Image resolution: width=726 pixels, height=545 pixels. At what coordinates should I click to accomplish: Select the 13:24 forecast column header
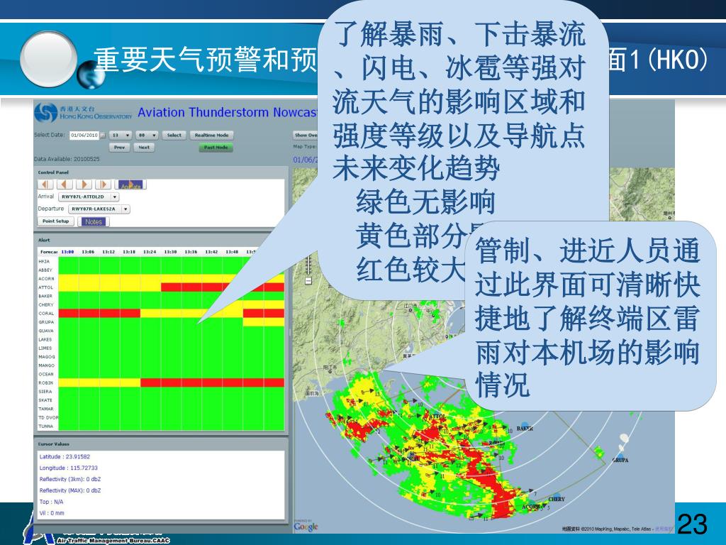pos(150,252)
